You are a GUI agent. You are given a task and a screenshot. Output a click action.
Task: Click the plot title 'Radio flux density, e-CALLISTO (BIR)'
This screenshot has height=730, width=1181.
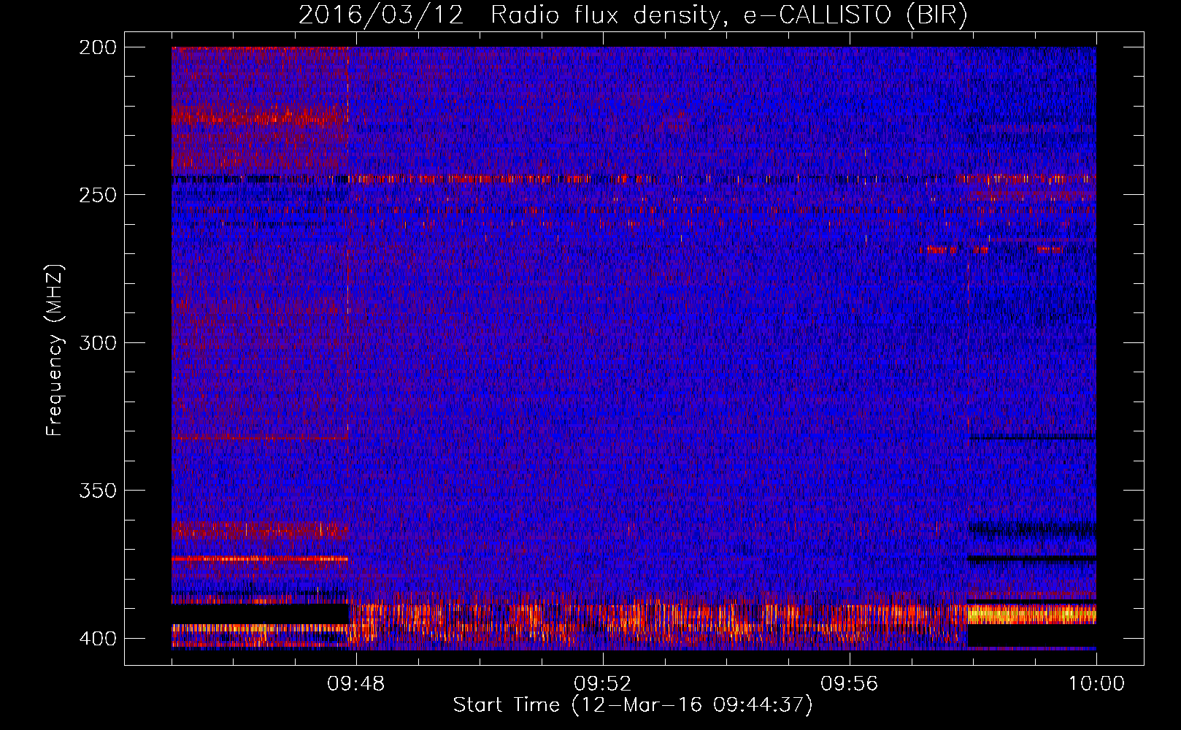click(729, 15)
